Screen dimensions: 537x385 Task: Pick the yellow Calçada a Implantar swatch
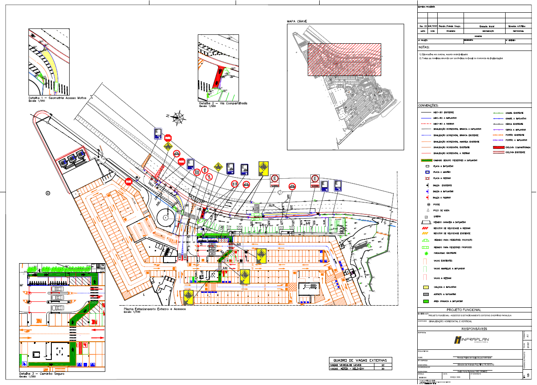(x=425, y=287)
